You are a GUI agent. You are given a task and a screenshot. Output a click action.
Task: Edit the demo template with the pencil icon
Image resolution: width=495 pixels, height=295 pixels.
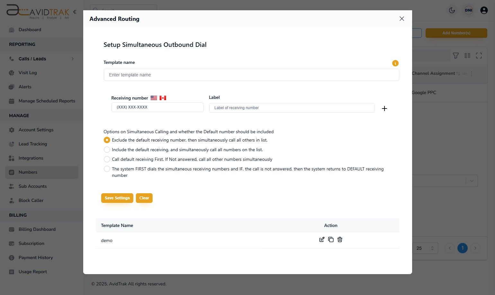322,239
